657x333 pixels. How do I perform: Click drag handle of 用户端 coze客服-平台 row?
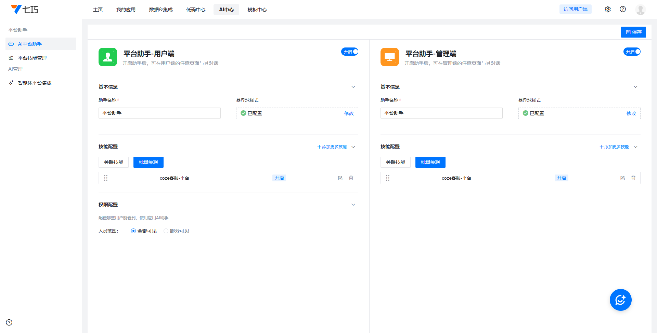(x=106, y=178)
